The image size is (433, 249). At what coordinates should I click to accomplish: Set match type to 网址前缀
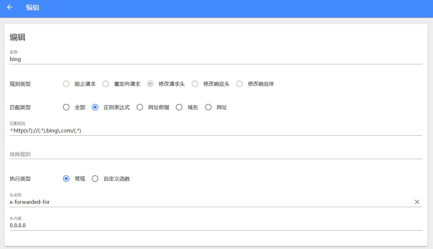tap(140, 107)
